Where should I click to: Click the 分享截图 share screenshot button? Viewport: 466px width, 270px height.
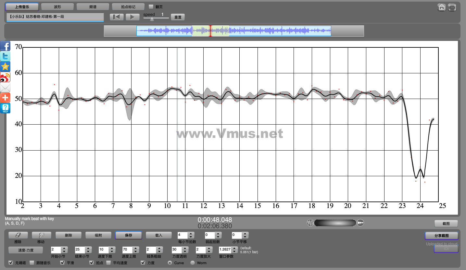pos(442,235)
